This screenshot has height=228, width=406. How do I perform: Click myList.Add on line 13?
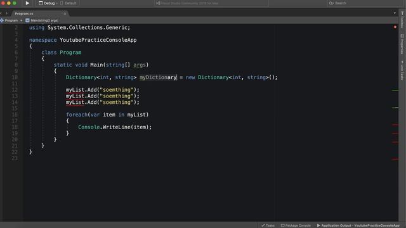click(x=81, y=96)
